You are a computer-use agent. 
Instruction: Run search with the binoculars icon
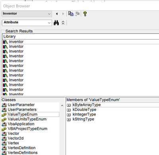point(56,23)
